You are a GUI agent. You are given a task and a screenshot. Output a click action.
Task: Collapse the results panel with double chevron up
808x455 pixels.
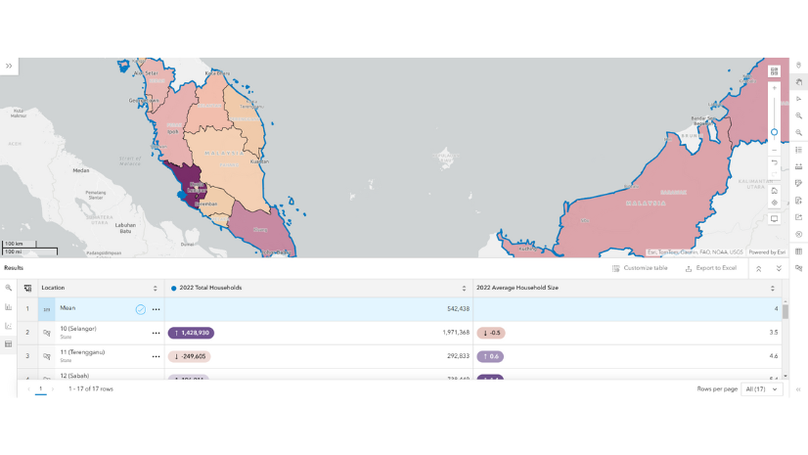pos(758,268)
